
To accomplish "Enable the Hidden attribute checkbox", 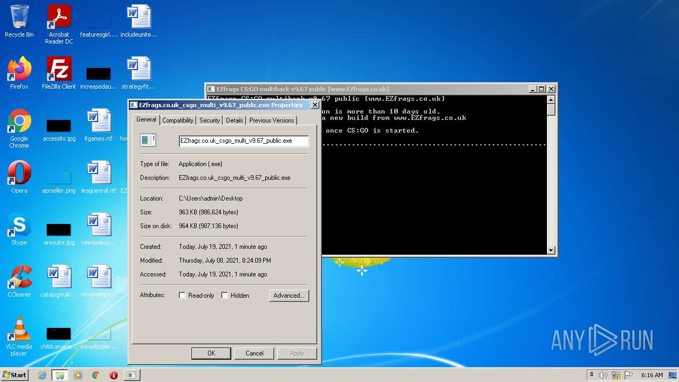I will tap(224, 296).
